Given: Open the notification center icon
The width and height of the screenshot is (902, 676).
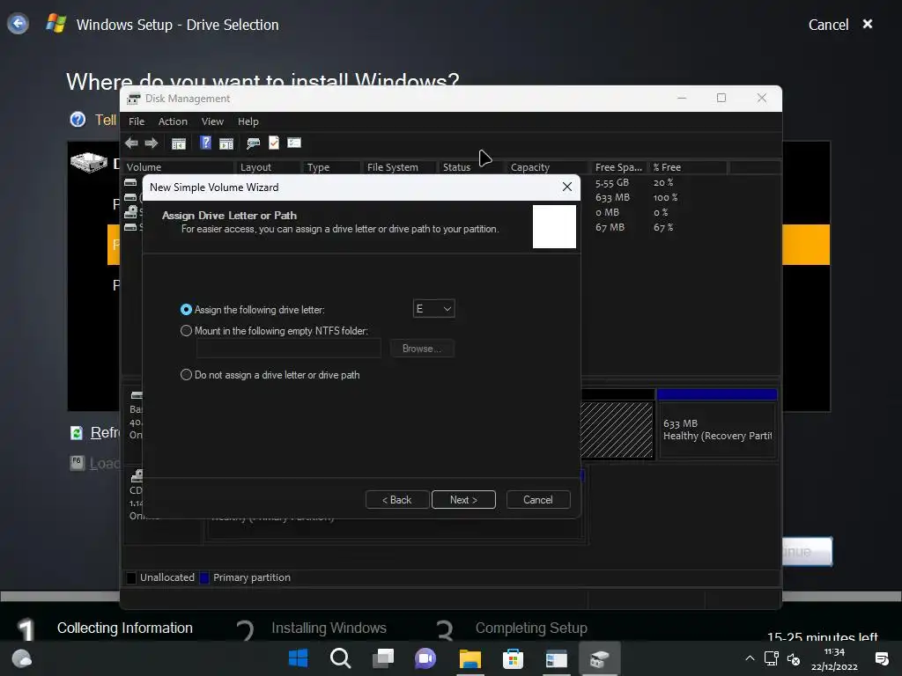Looking at the screenshot, I should (881, 658).
